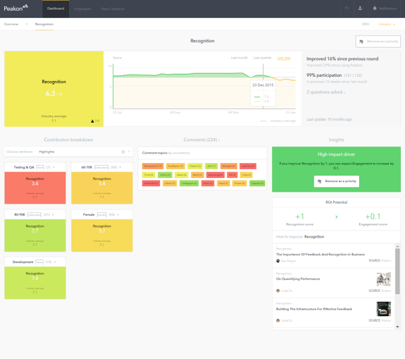Switch chart range to Last quarter

pos(262,58)
